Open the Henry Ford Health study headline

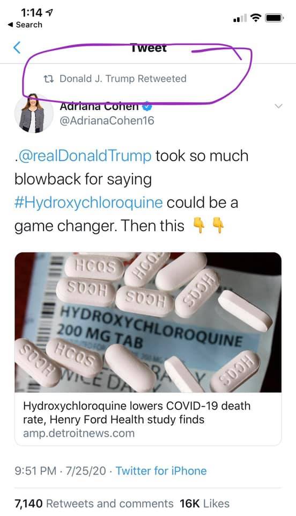pyautogui.click(x=137, y=413)
